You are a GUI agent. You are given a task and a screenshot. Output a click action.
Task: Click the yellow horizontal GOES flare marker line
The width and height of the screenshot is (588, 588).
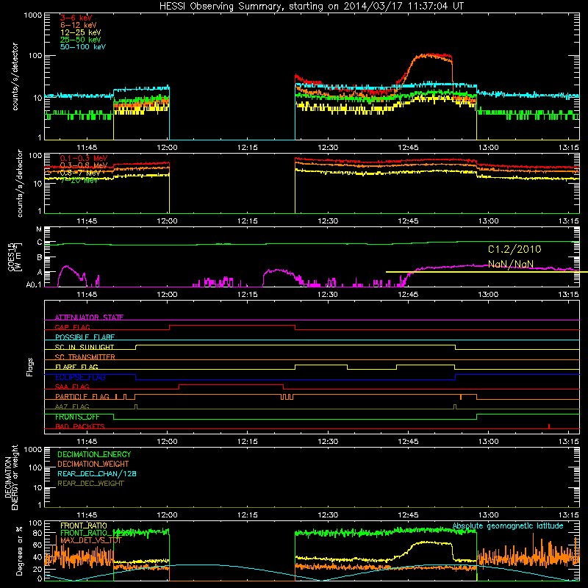(487, 272)
